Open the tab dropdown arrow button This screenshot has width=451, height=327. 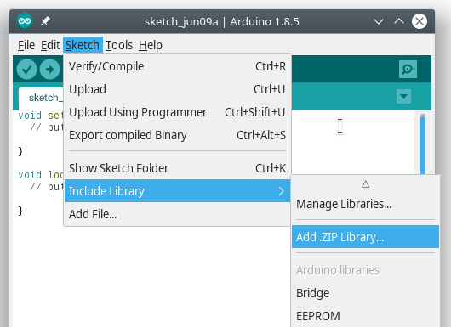403,96
